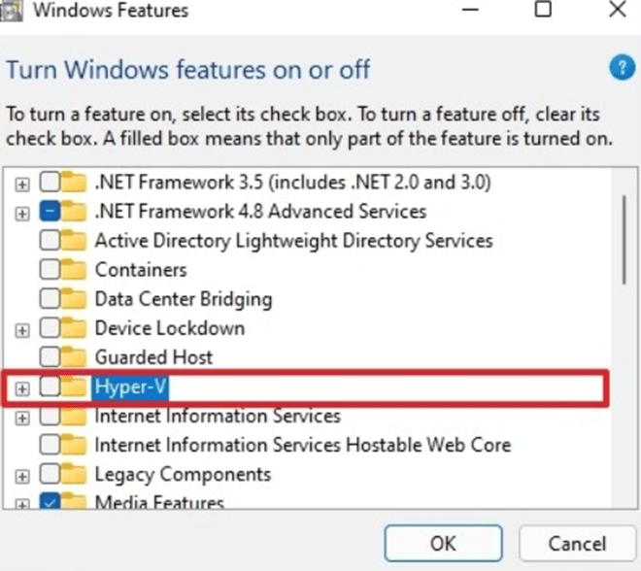Expand the Internet Information Services node
The image size is (641, 571).
coord(22,419)
